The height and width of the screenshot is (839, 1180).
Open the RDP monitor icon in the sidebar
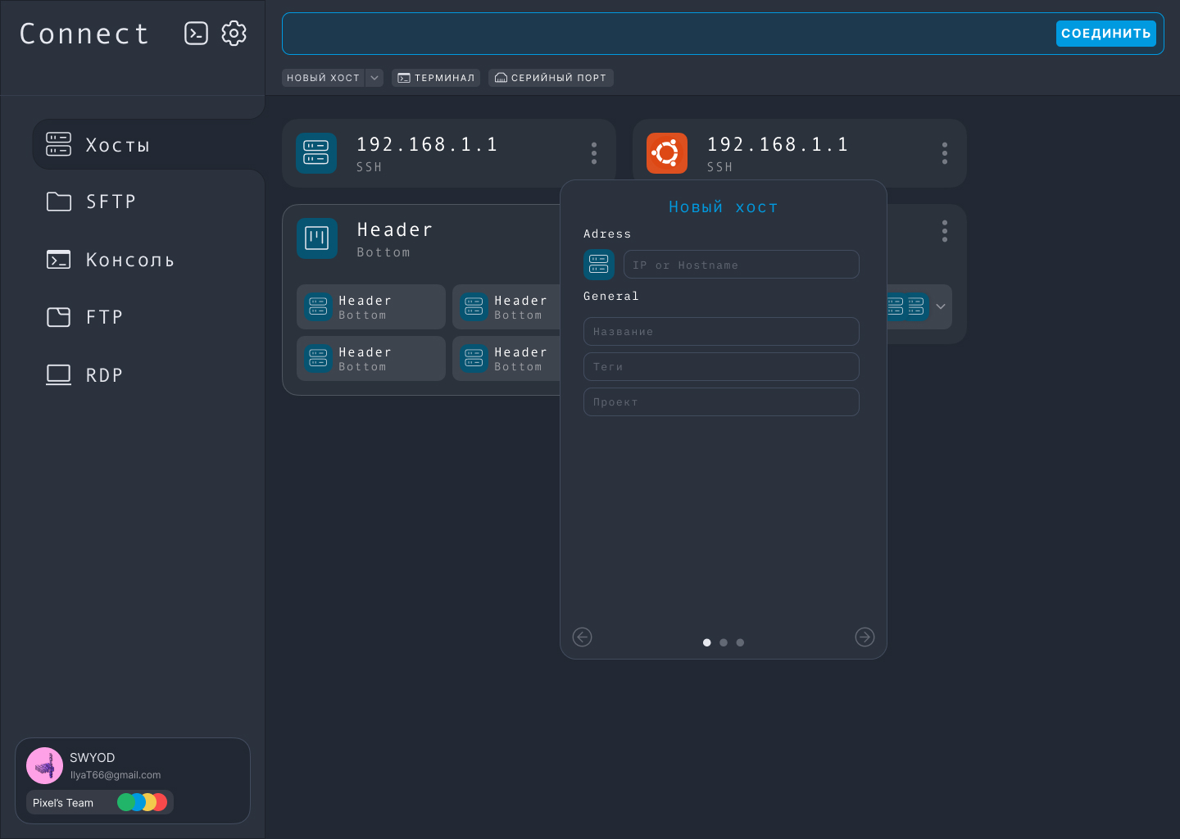coord(58,374)
